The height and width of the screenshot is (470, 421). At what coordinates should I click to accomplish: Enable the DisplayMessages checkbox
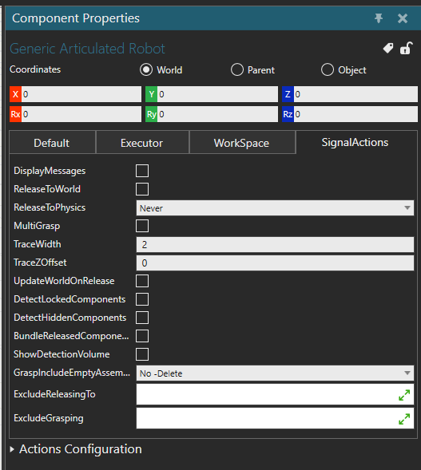(142, 171)
